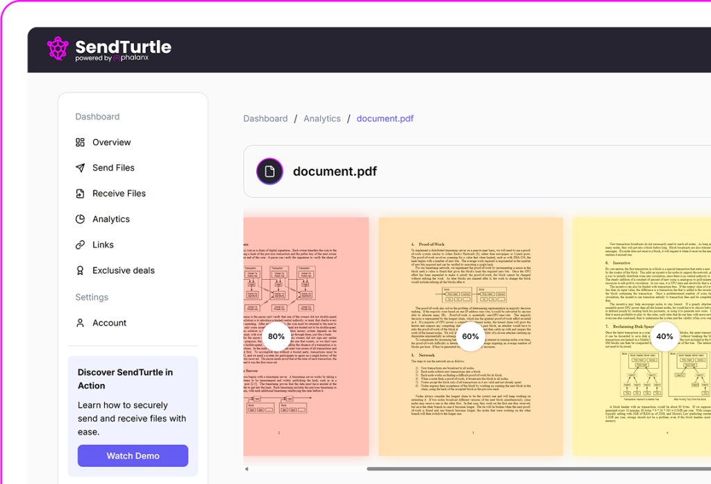Click the Exclusive deals badge icon
This screenshot has height=484, width=711.
tap(81, 271)
